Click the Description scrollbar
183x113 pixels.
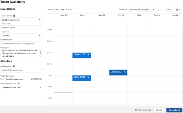(41, 52)
